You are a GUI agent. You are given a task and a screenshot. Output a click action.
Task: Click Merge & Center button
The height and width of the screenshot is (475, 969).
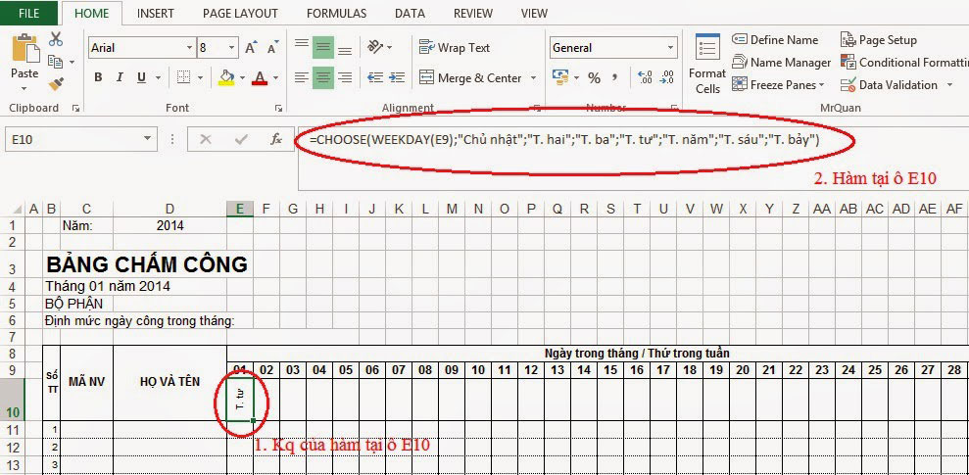click(x=470, y=77)
